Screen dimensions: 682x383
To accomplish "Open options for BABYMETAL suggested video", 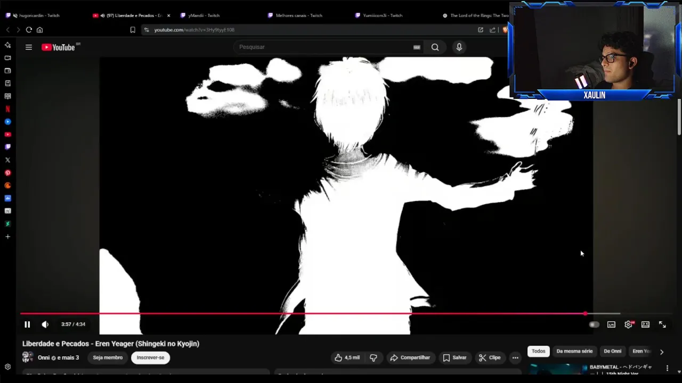I will pyautogui.click(x=667, y=368).
